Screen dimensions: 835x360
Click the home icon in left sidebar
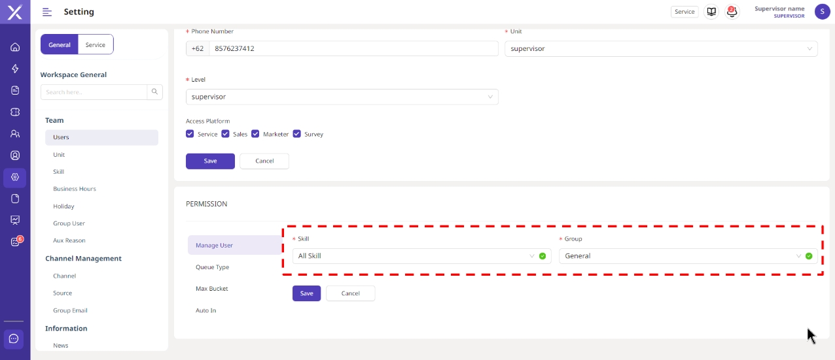click(15, 47)
